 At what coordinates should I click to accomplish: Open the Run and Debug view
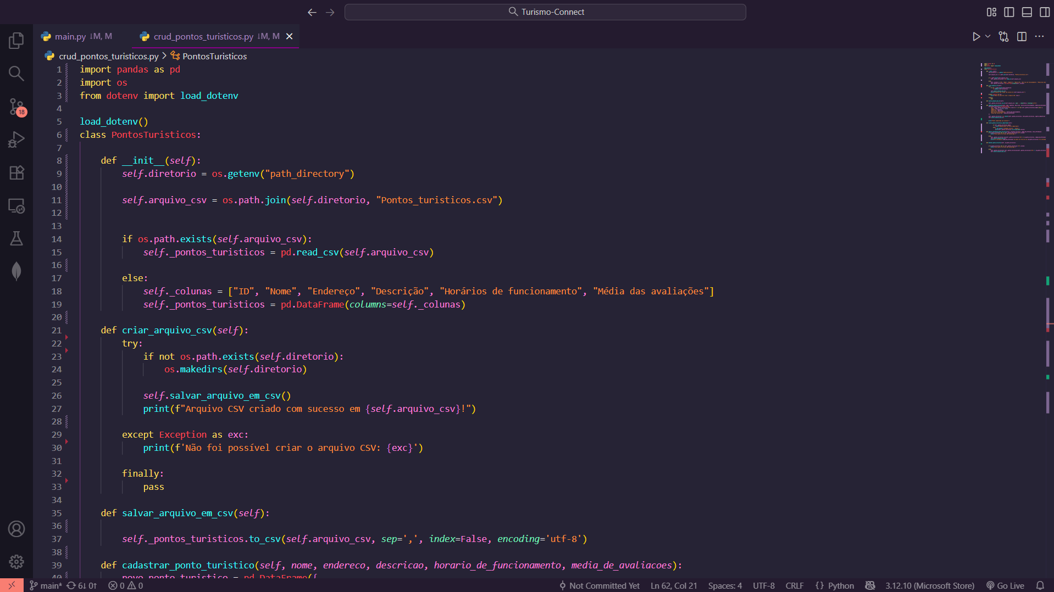(16, 139)
